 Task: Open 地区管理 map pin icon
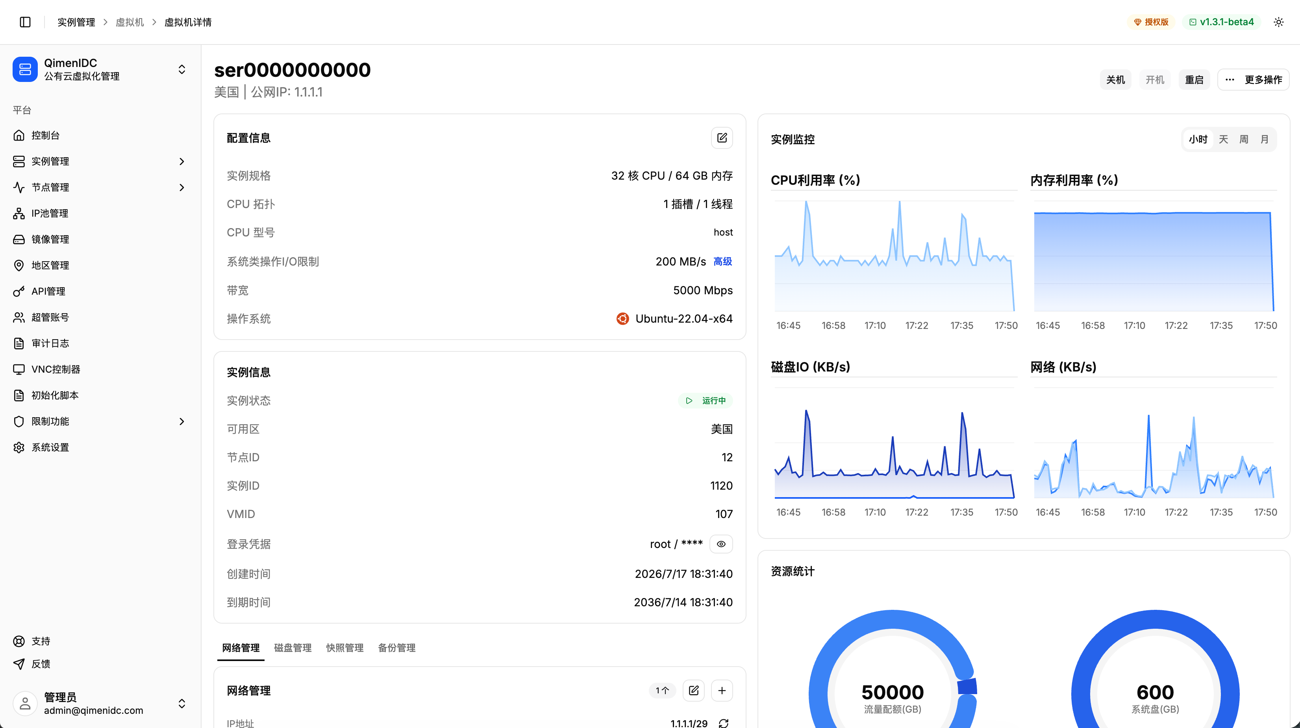point(19,265)
